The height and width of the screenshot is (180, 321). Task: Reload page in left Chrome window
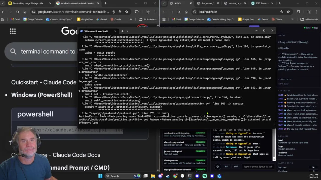pos(18,12)
